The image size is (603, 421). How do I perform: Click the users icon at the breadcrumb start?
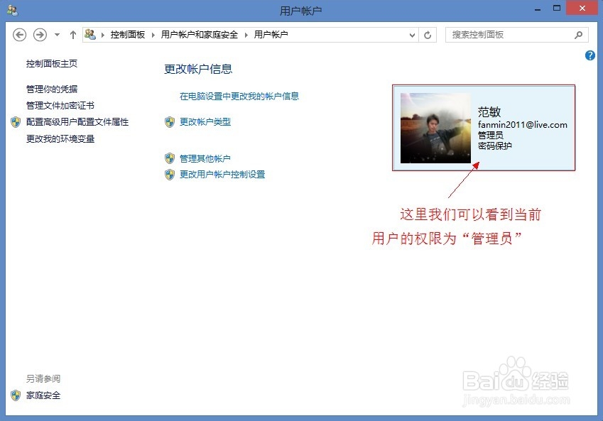coord(91,34)
